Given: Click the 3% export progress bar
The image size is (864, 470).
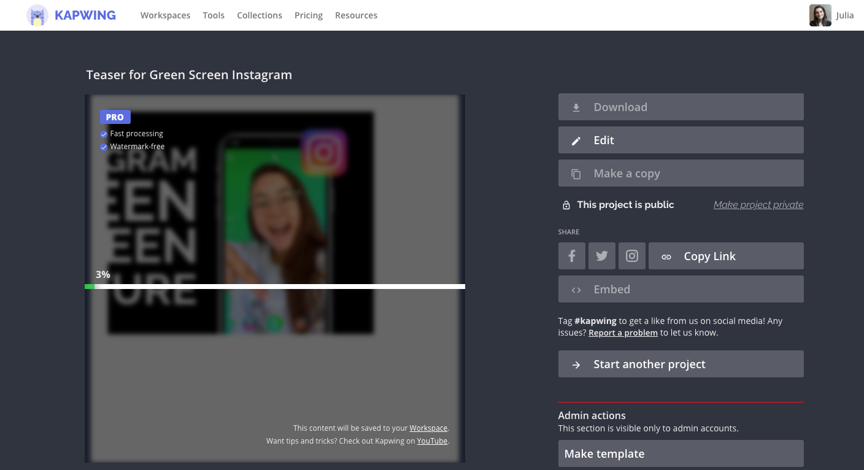Looking at the screenshot, I should 275,287.
